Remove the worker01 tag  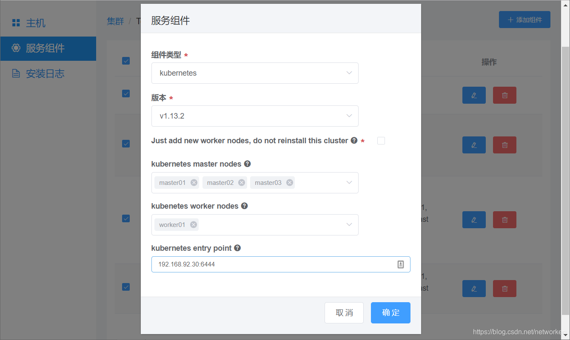(x=194, y=225)
